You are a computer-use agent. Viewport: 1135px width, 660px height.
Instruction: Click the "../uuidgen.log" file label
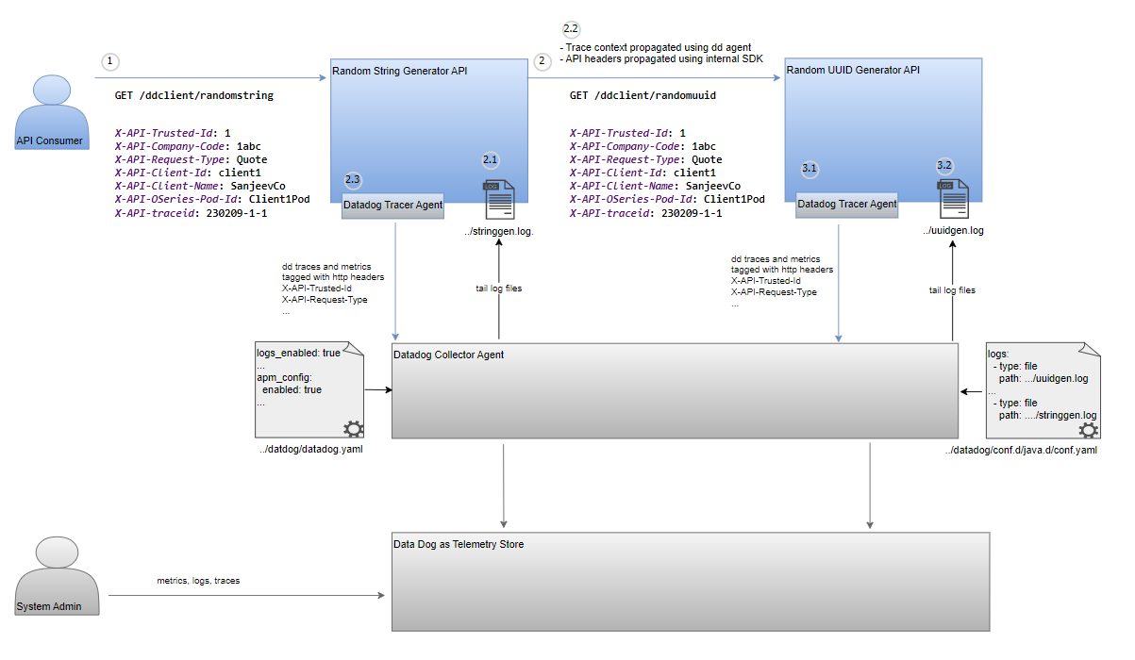pyautogui.click(x=953, y=230)
